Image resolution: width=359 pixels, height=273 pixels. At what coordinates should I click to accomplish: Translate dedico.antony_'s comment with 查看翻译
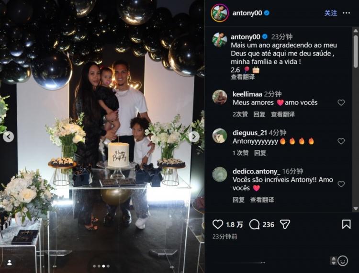pyautogui.click(x=262, y=200)
